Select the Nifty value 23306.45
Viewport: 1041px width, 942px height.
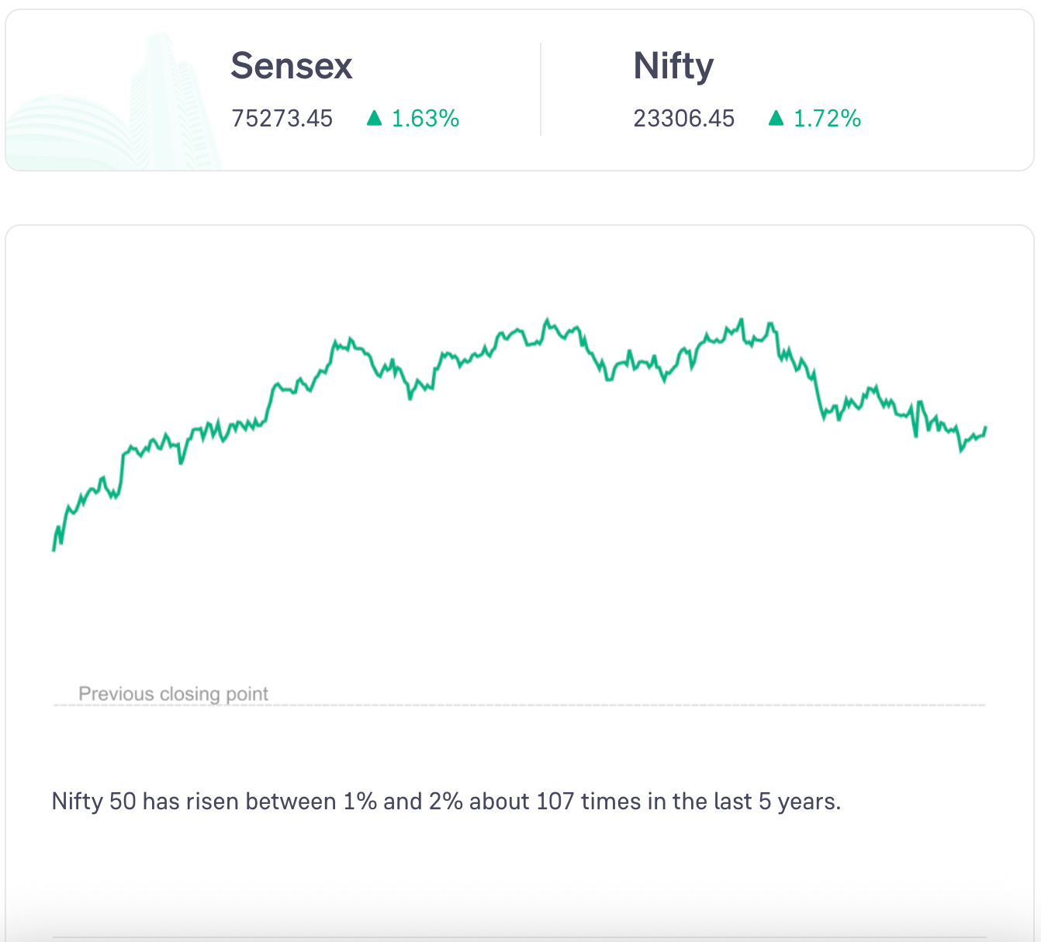(683, 119)
